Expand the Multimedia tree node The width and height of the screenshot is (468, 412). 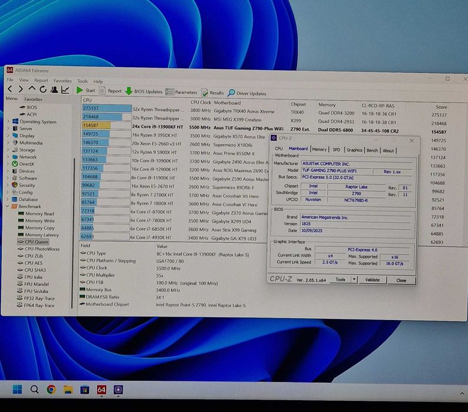[x=8, y=143]
